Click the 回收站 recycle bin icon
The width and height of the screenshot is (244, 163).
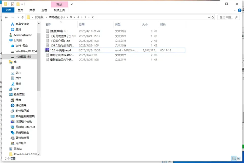[11, 149]
